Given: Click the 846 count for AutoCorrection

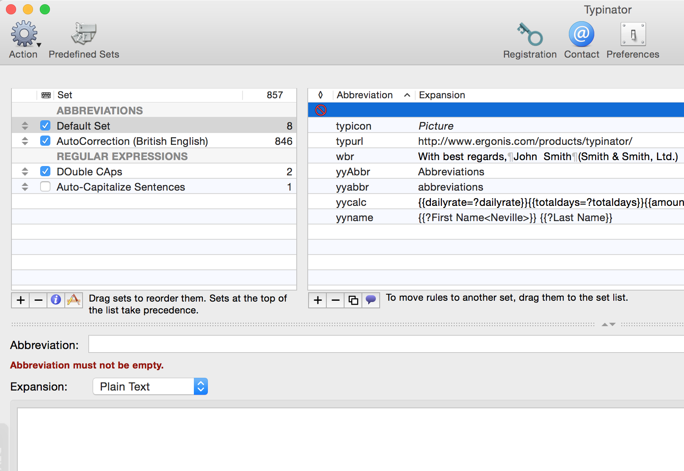Looking at the screenshot, I should (x=284, y=141).
